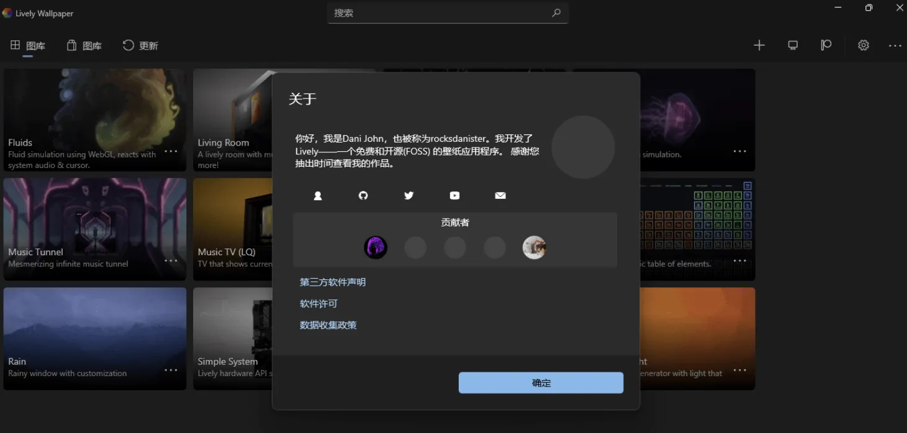Screen dimensions: 907x433
Task: Open the developer's YouTube icon
Action: point(454,195)
